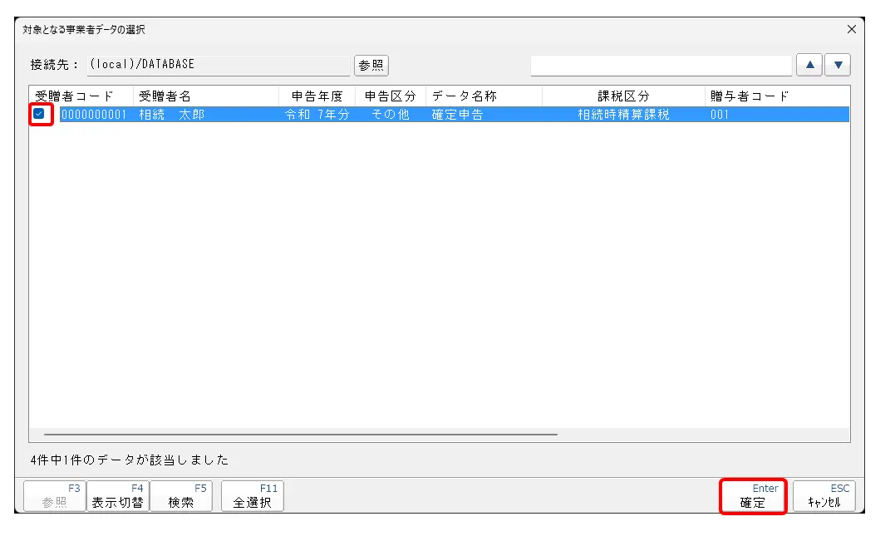Click the F5 検索 button

(181, 496)
